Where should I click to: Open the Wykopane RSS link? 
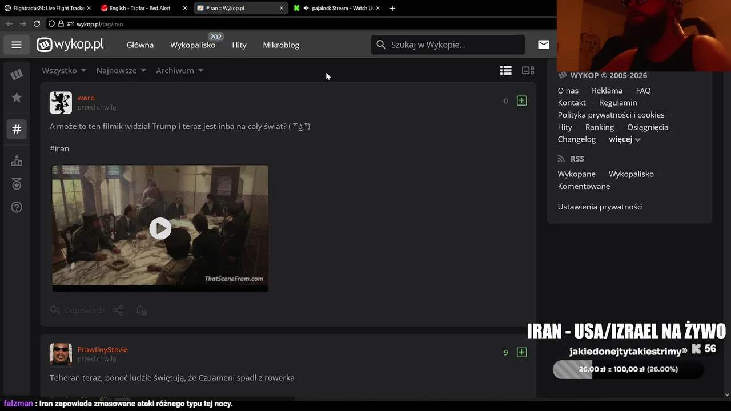click(577, 174)
